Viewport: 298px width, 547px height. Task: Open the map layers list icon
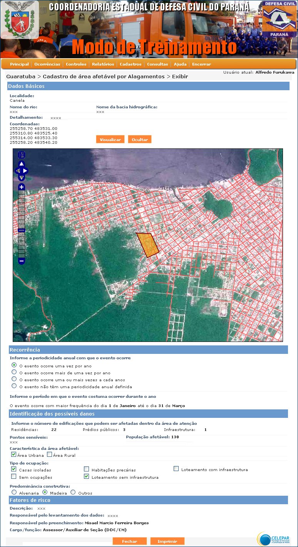(22, 155)
